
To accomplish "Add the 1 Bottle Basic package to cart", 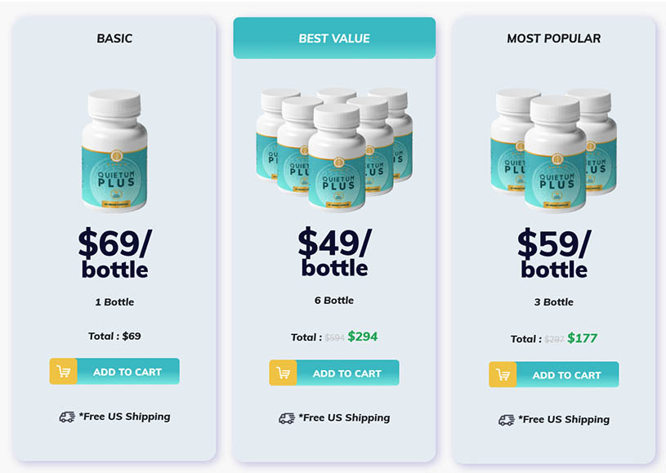I will [x=114, y=372].
